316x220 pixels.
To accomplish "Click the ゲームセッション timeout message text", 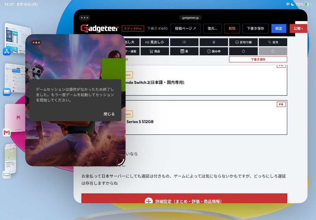I will 75,95.
